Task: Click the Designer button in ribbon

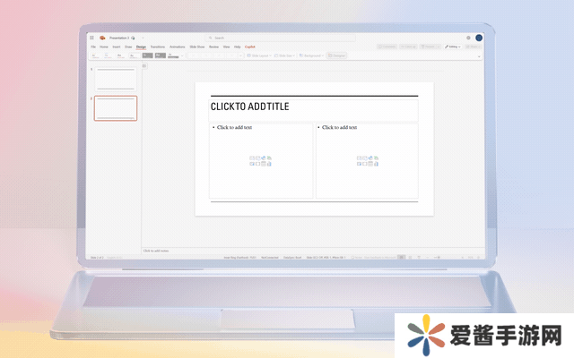Action: tap(337, 55)
